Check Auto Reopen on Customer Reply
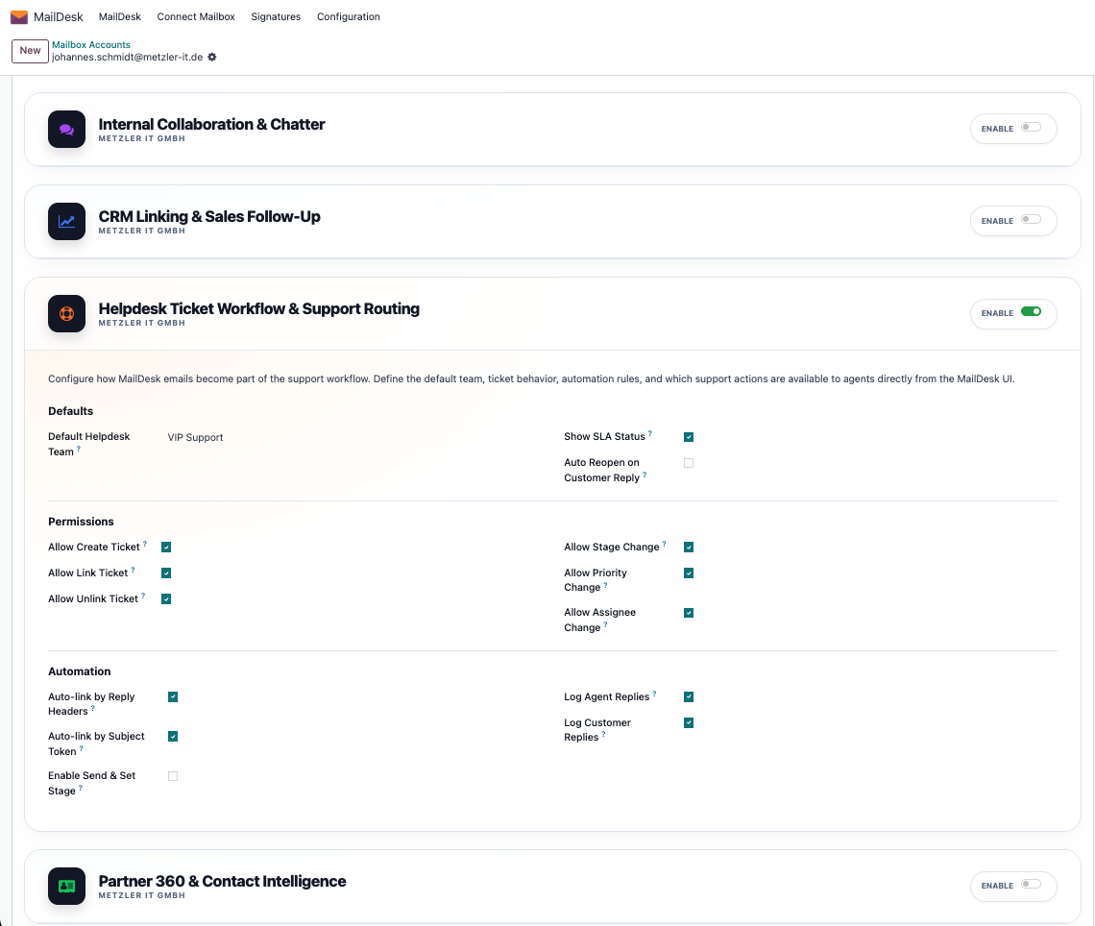 click(x=689, y=463)
